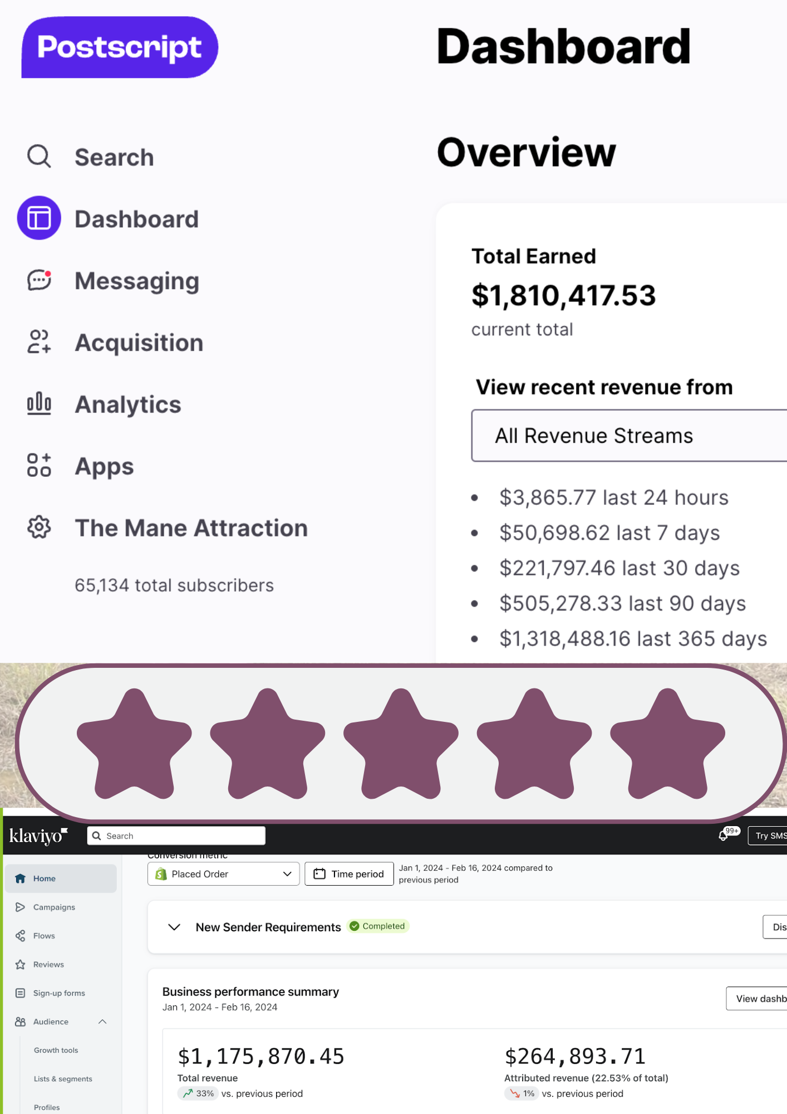Collapse the Audience section
This screenshot has height=1114, width=787.
(x=102, y=1022)
